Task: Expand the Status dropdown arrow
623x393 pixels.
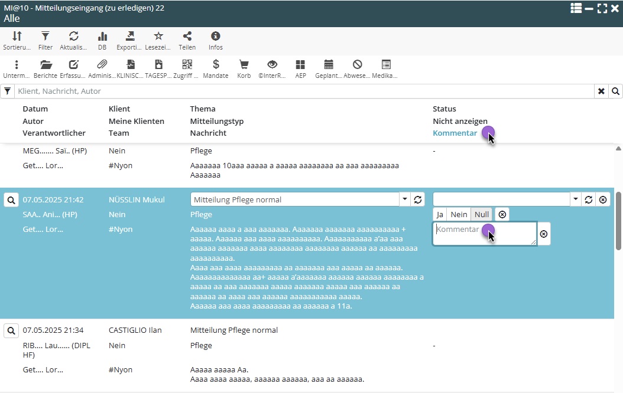Action: 576,199
